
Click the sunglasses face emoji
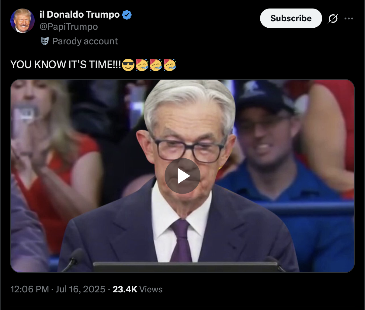pyautogui.click(x=128, y=65)
